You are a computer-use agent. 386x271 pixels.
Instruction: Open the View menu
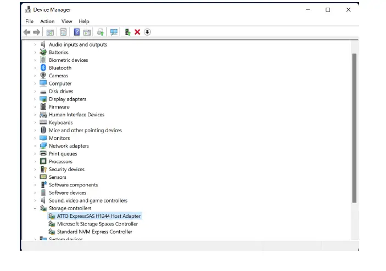[x=66, y=21]
